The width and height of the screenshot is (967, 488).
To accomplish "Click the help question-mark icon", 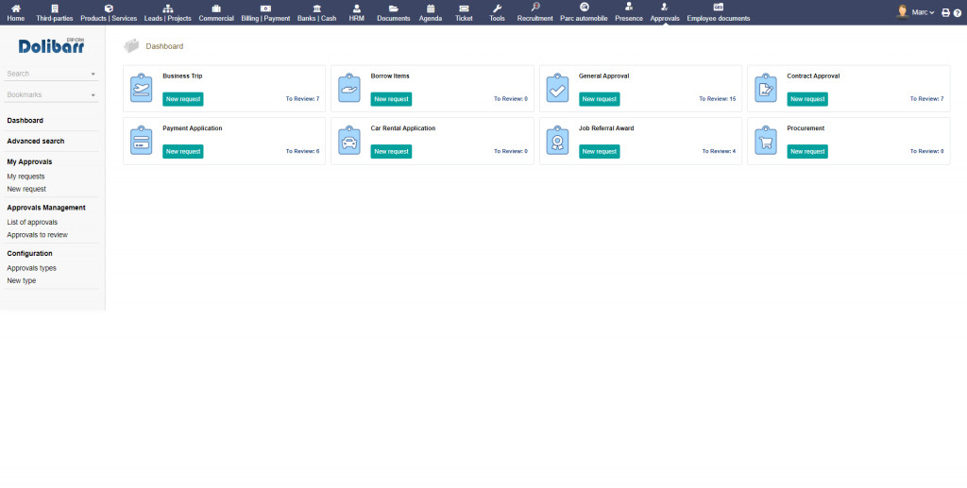I will click(958, 12).
